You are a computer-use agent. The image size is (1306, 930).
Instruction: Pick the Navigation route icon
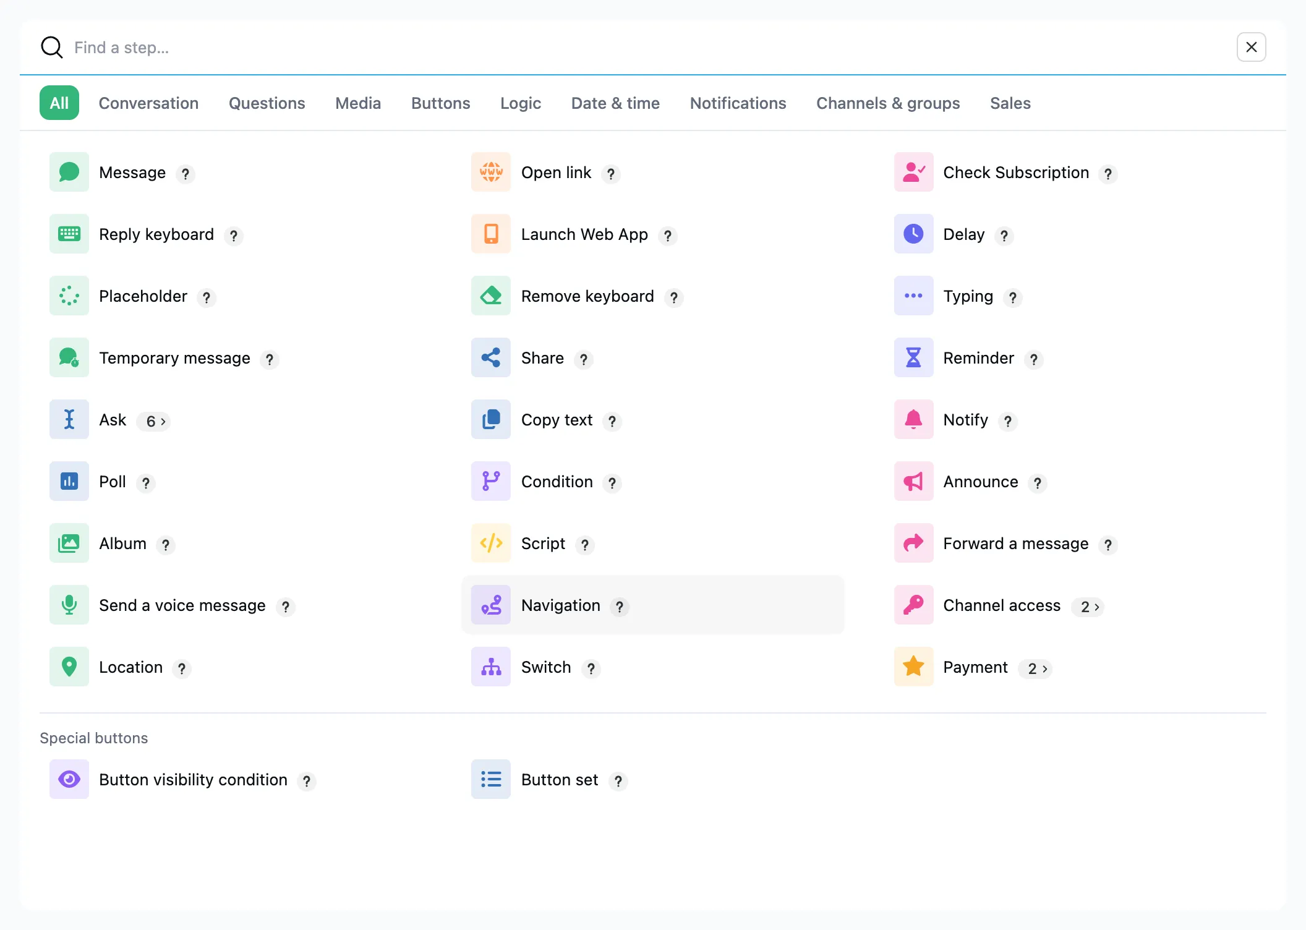491,605
